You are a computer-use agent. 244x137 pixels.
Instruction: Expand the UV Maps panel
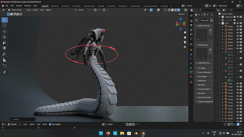[204, 68]
